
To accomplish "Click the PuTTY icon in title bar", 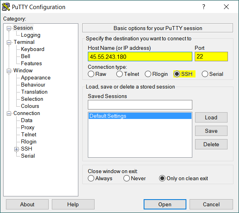I will pyautogui.click(x=6, y=7).
